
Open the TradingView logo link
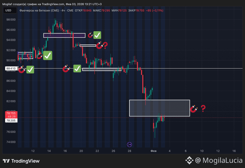pyautogui.click(x=21, y=161)
